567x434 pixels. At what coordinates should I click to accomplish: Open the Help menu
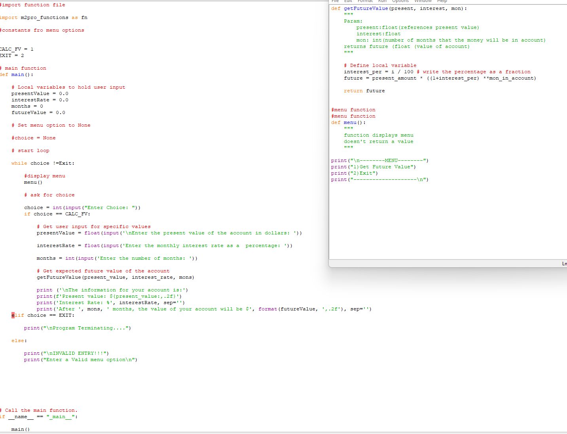tap(442, 2)
